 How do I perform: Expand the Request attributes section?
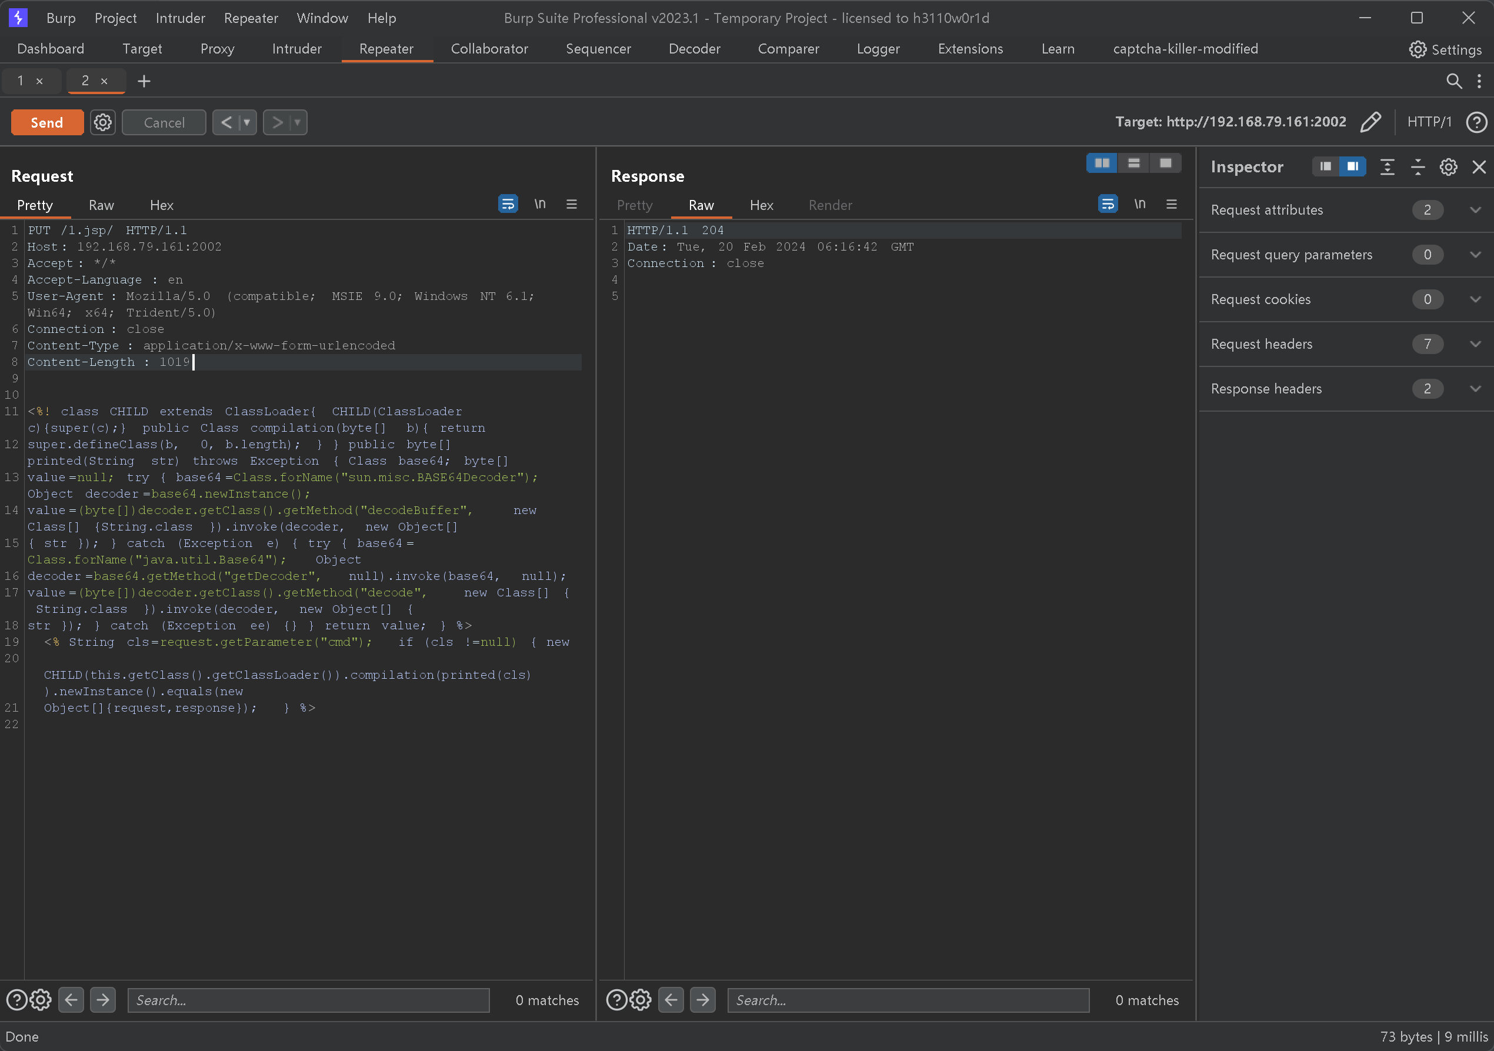pos(1475,210)
